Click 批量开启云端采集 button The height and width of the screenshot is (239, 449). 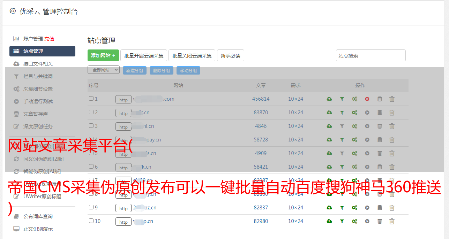click(x=144, y=55)
